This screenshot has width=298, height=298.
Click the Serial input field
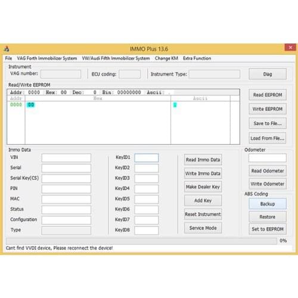coord(66,168)
